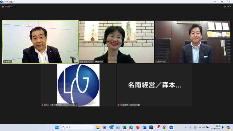This screenshot has height=131, width=233.
Task: Select the 名南経営／森本 participant tile
Action: (x=155, y=85)
